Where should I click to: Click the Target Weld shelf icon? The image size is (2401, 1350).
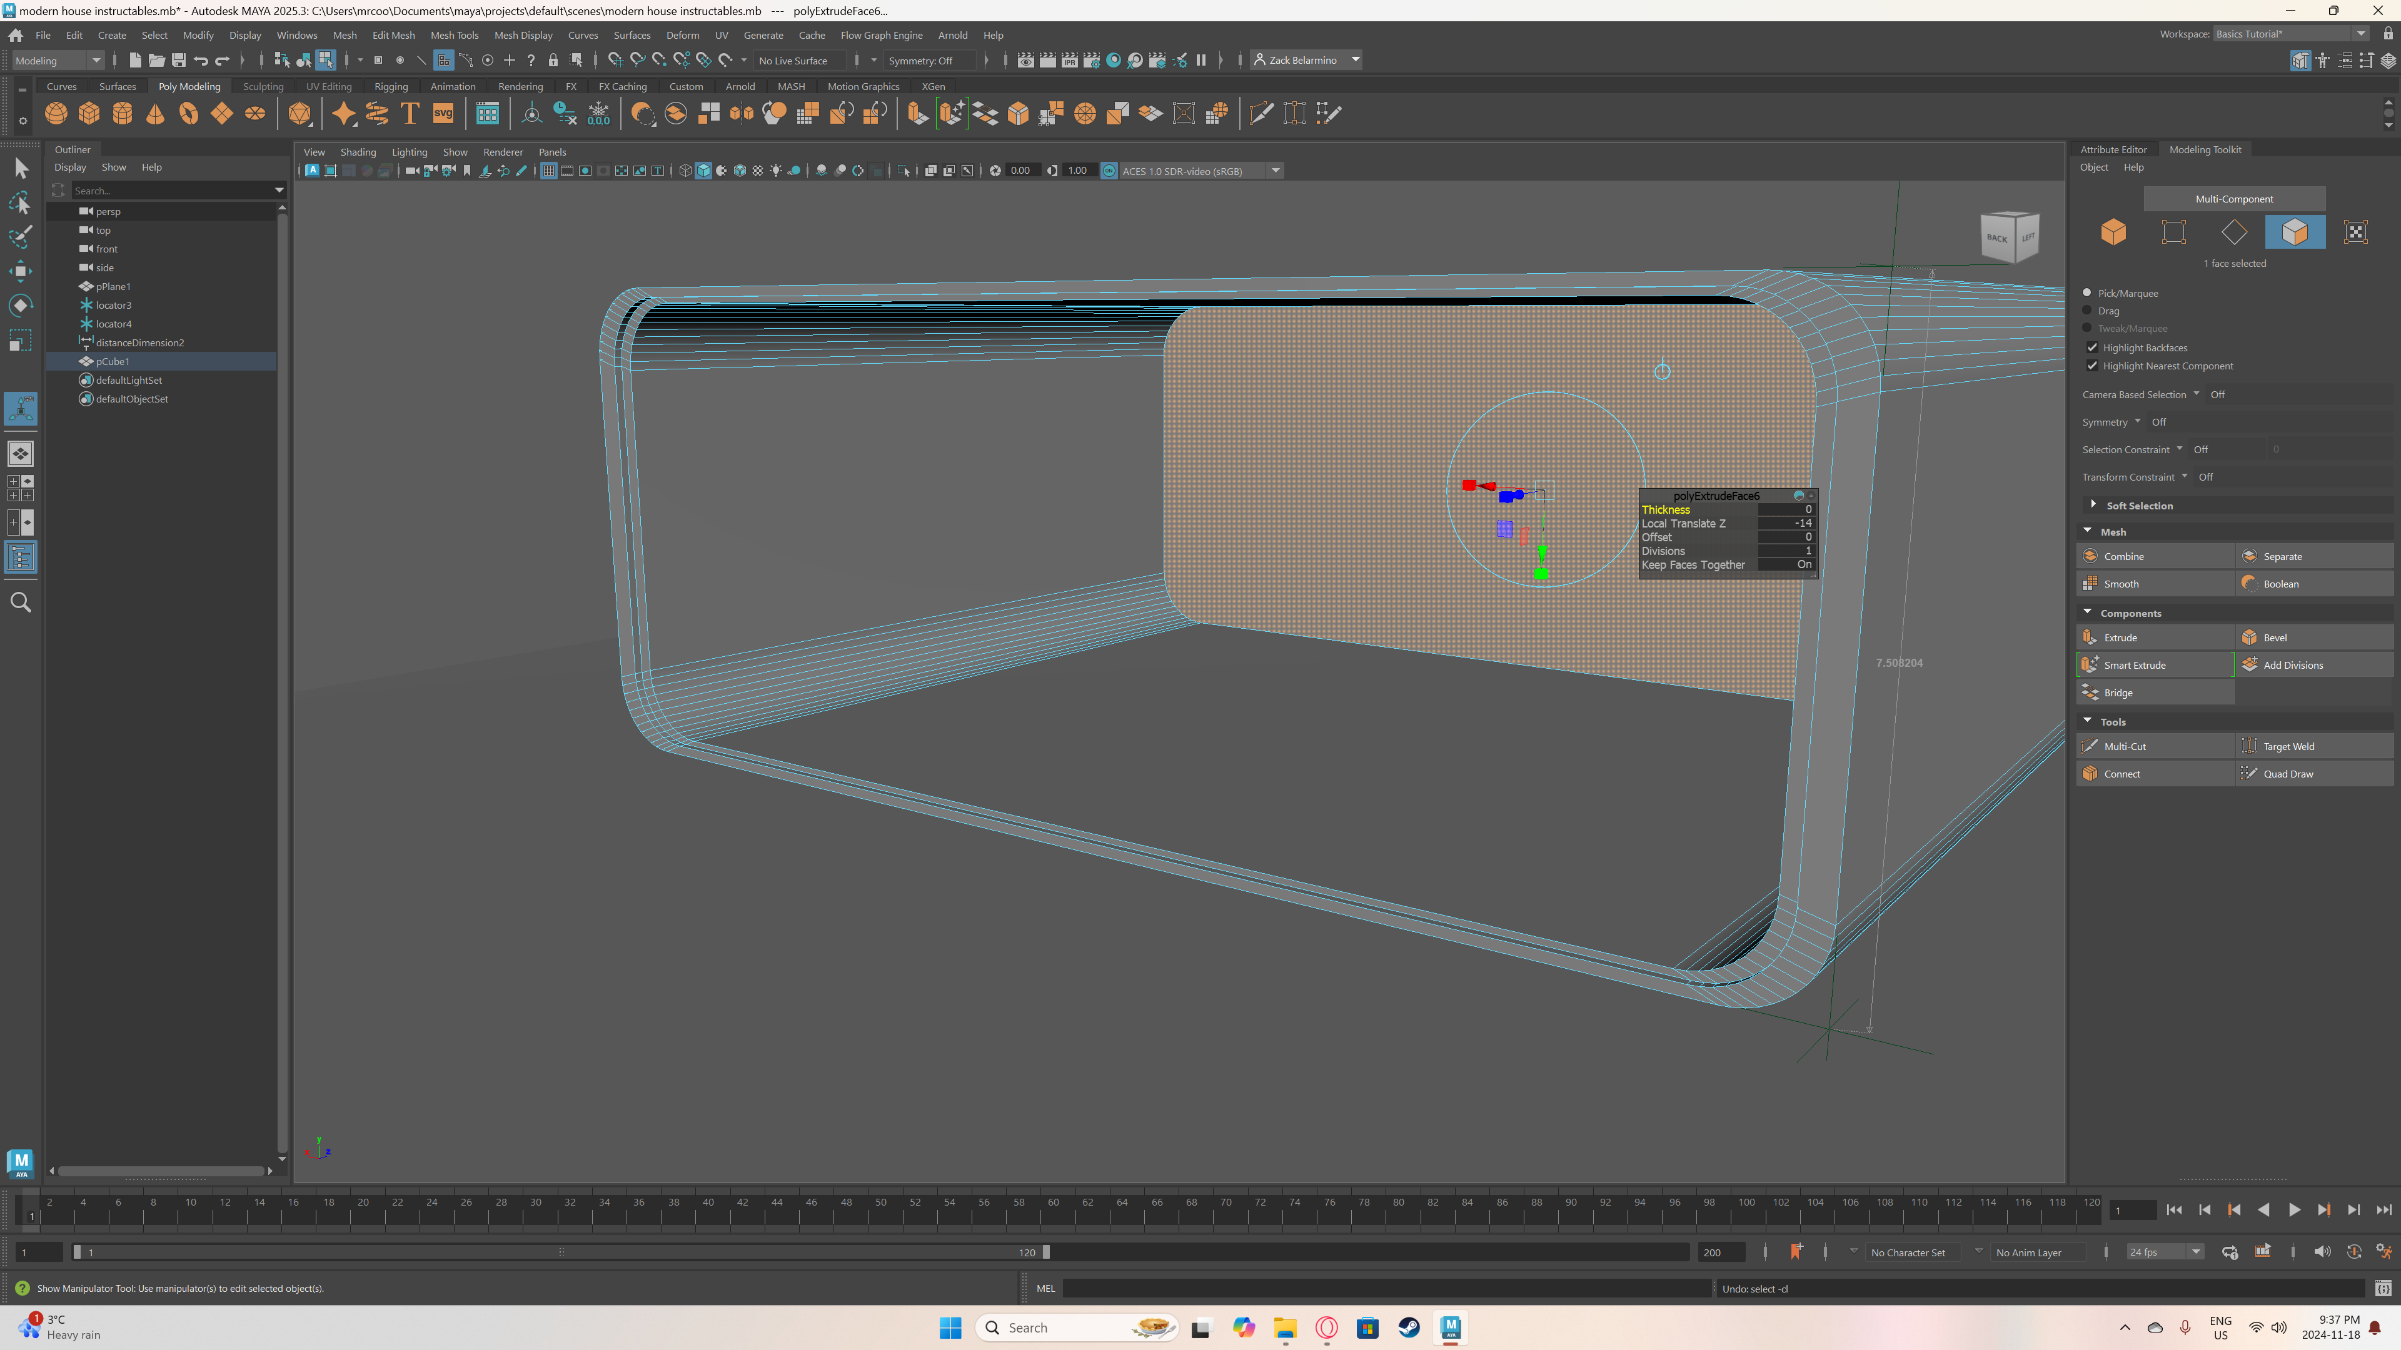tap(1295, 114)
